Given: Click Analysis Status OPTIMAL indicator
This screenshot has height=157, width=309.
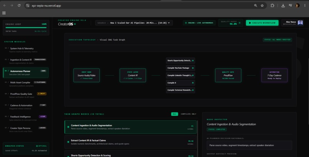Looking at the screenshot, I should tap(41, 146).
